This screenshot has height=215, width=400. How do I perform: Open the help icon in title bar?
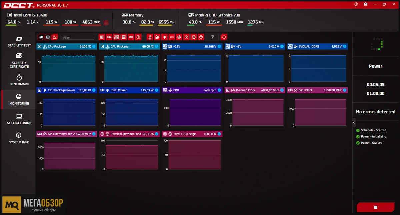coord(356,4)
